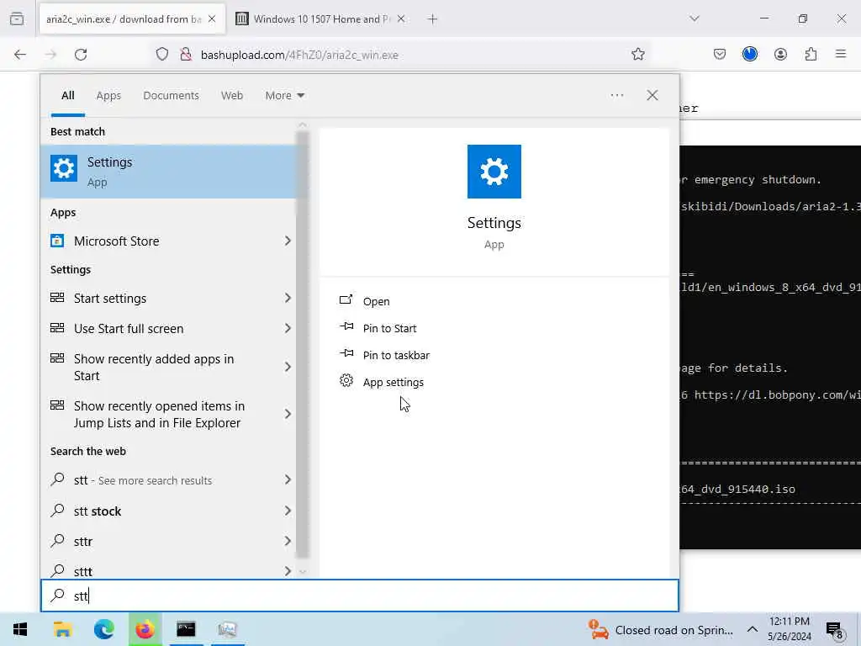861x646 pixels.
Task: Click the search box containing stt
Action: point(360,596)
